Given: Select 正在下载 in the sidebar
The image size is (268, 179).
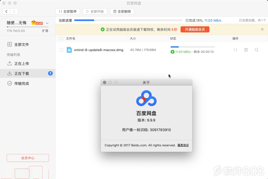Looking at the screenshot, I should (x=28, y=74).
